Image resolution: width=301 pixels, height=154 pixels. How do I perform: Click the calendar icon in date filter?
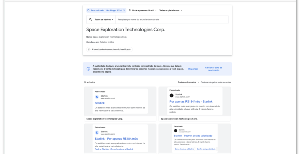(88, 10)
